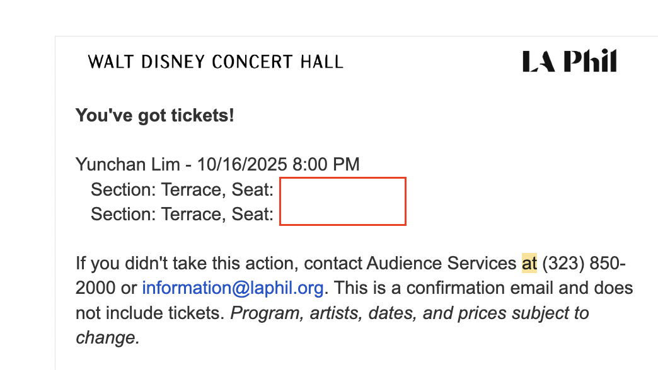Click the (323) 850 phone number text

[x=583, y=263]
